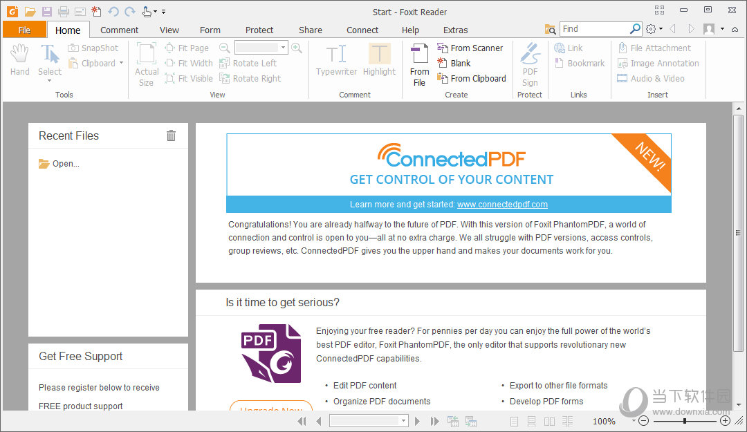The height and width of the screenshot is (432, 747).
Task: Open www.connectedpdf.com link
Action: pos(502,205)
